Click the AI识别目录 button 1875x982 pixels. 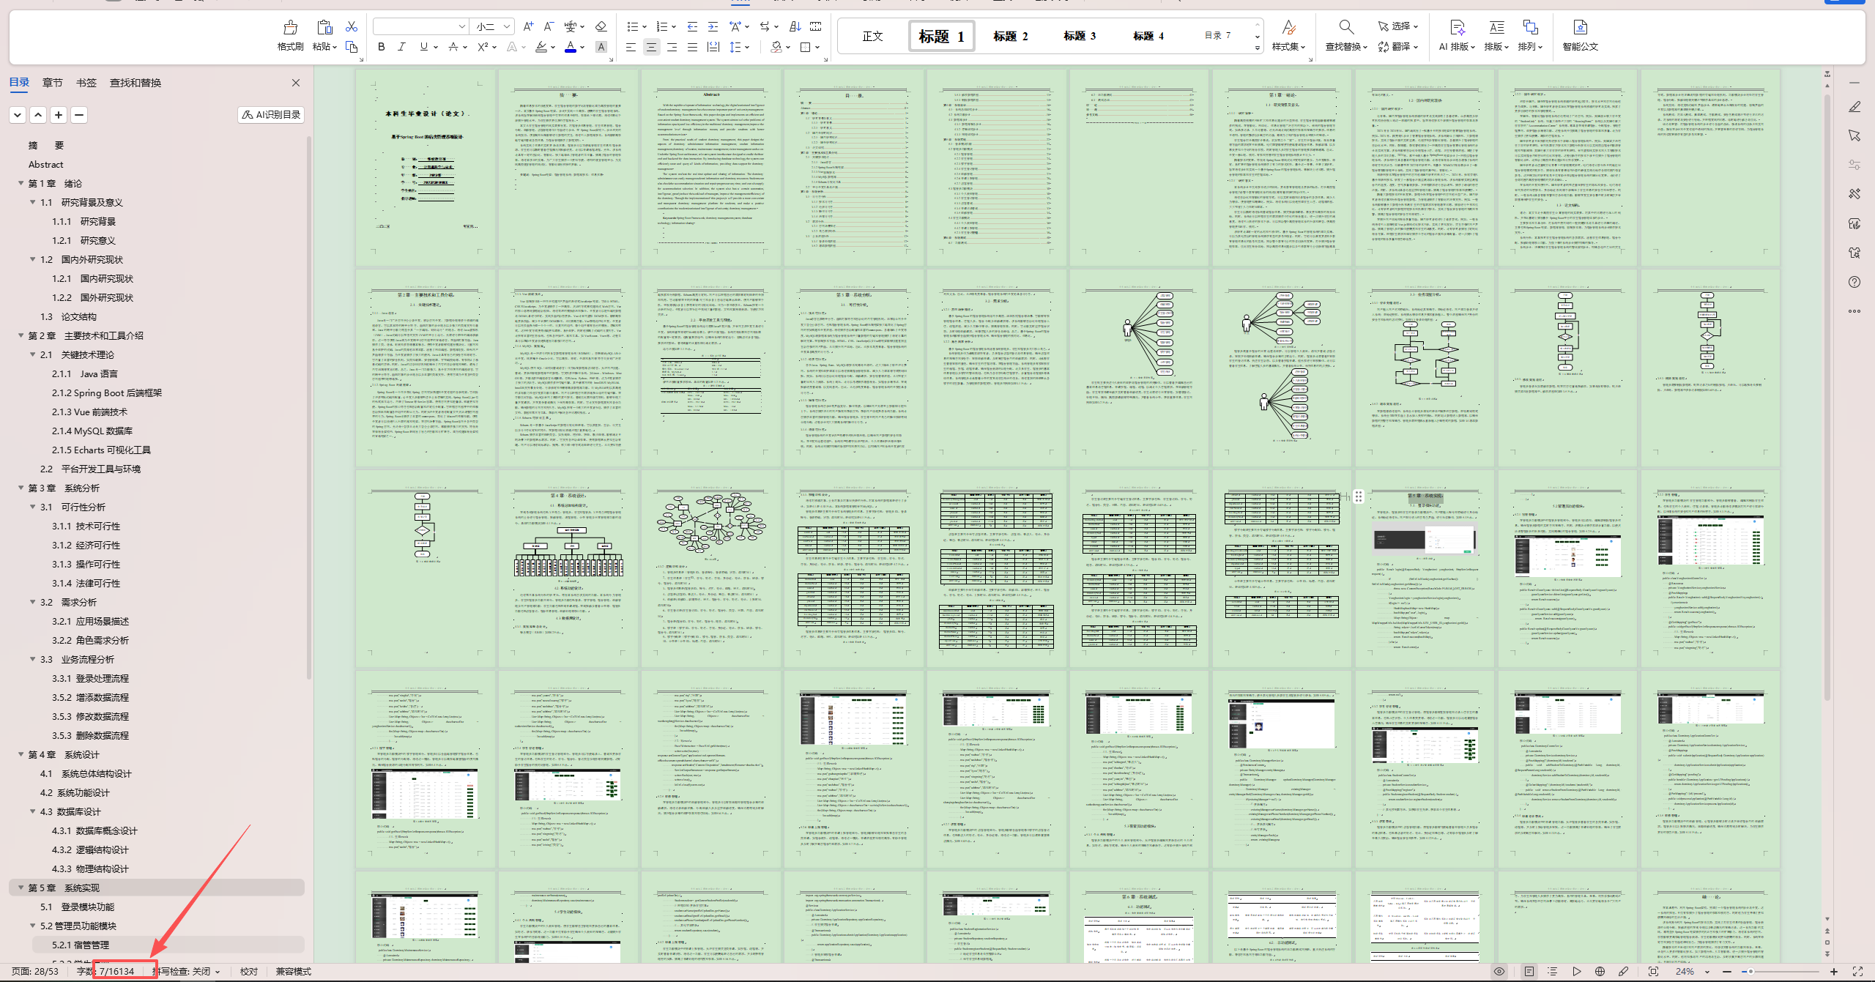[270, 114]
